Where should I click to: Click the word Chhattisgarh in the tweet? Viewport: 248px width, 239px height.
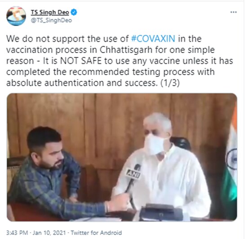click(x=126, y=50)
